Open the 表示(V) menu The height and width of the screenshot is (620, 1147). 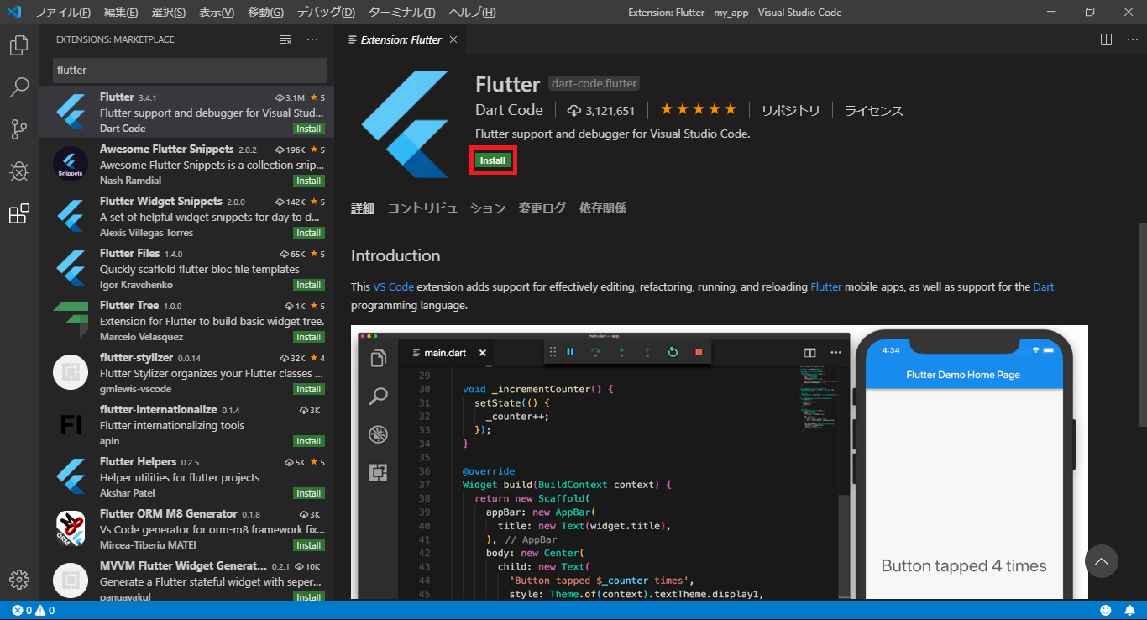217,13
